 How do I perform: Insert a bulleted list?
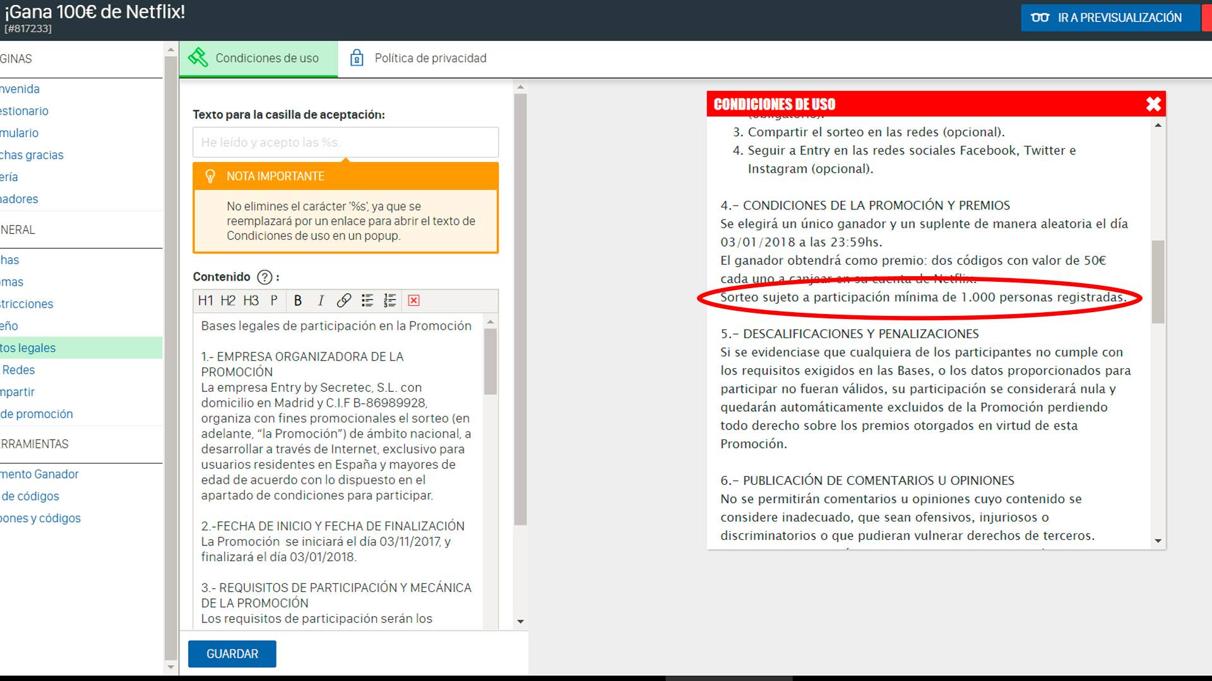click(x=367, y=301)
